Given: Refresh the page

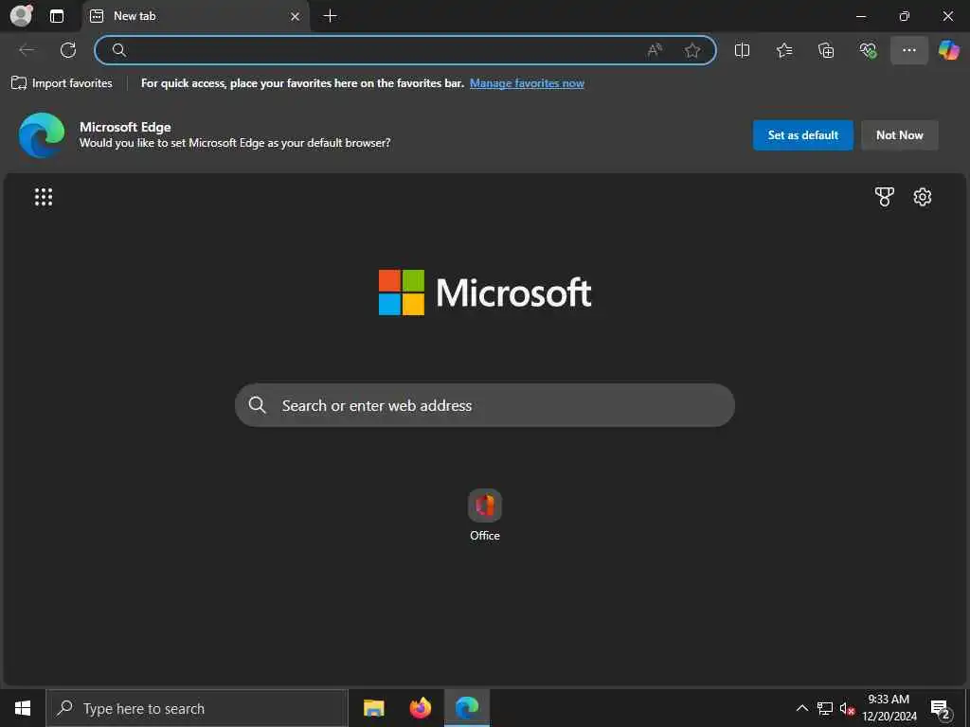Looking at the screenshot, I should 68,50.
